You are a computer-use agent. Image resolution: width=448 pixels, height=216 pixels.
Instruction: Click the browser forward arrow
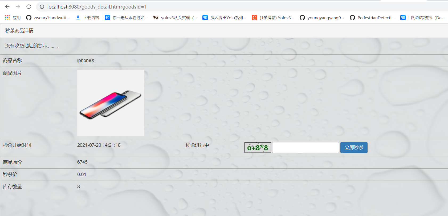[x=18, y=7]
